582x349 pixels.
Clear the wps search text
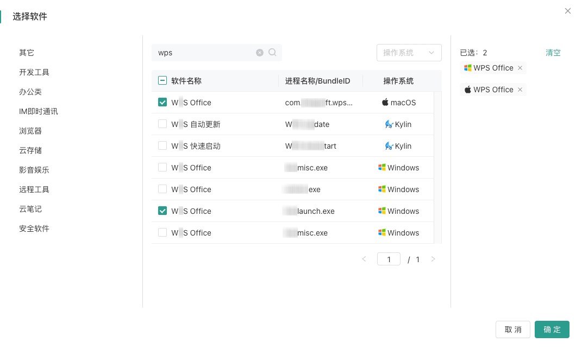click(x=260, y=53)
